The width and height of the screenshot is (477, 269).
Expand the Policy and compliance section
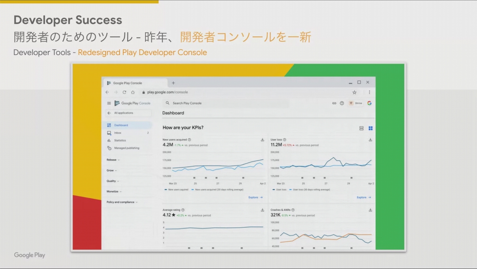[x=122, y=202]
